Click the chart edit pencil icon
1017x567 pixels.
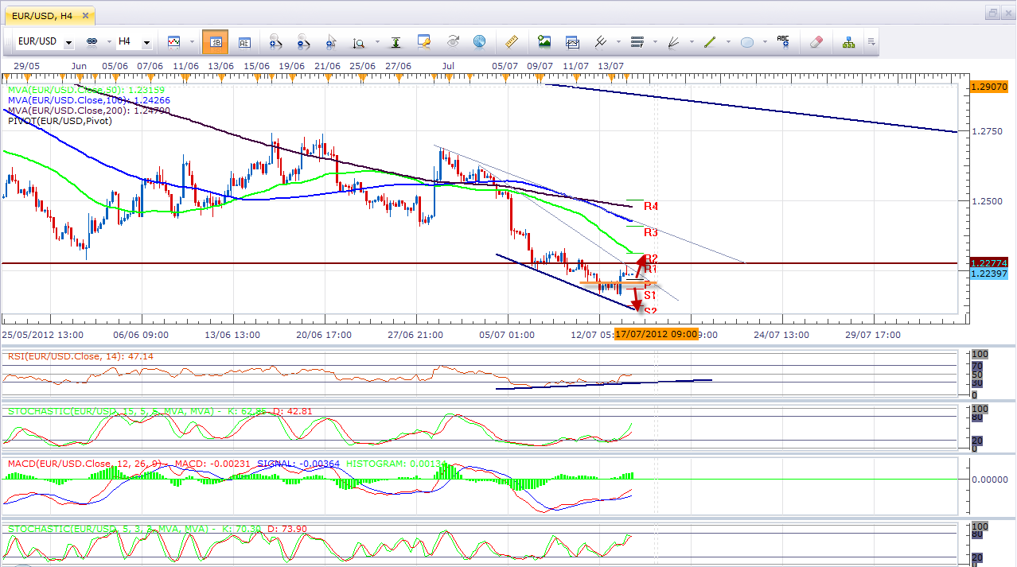click(x=423, y=41)
